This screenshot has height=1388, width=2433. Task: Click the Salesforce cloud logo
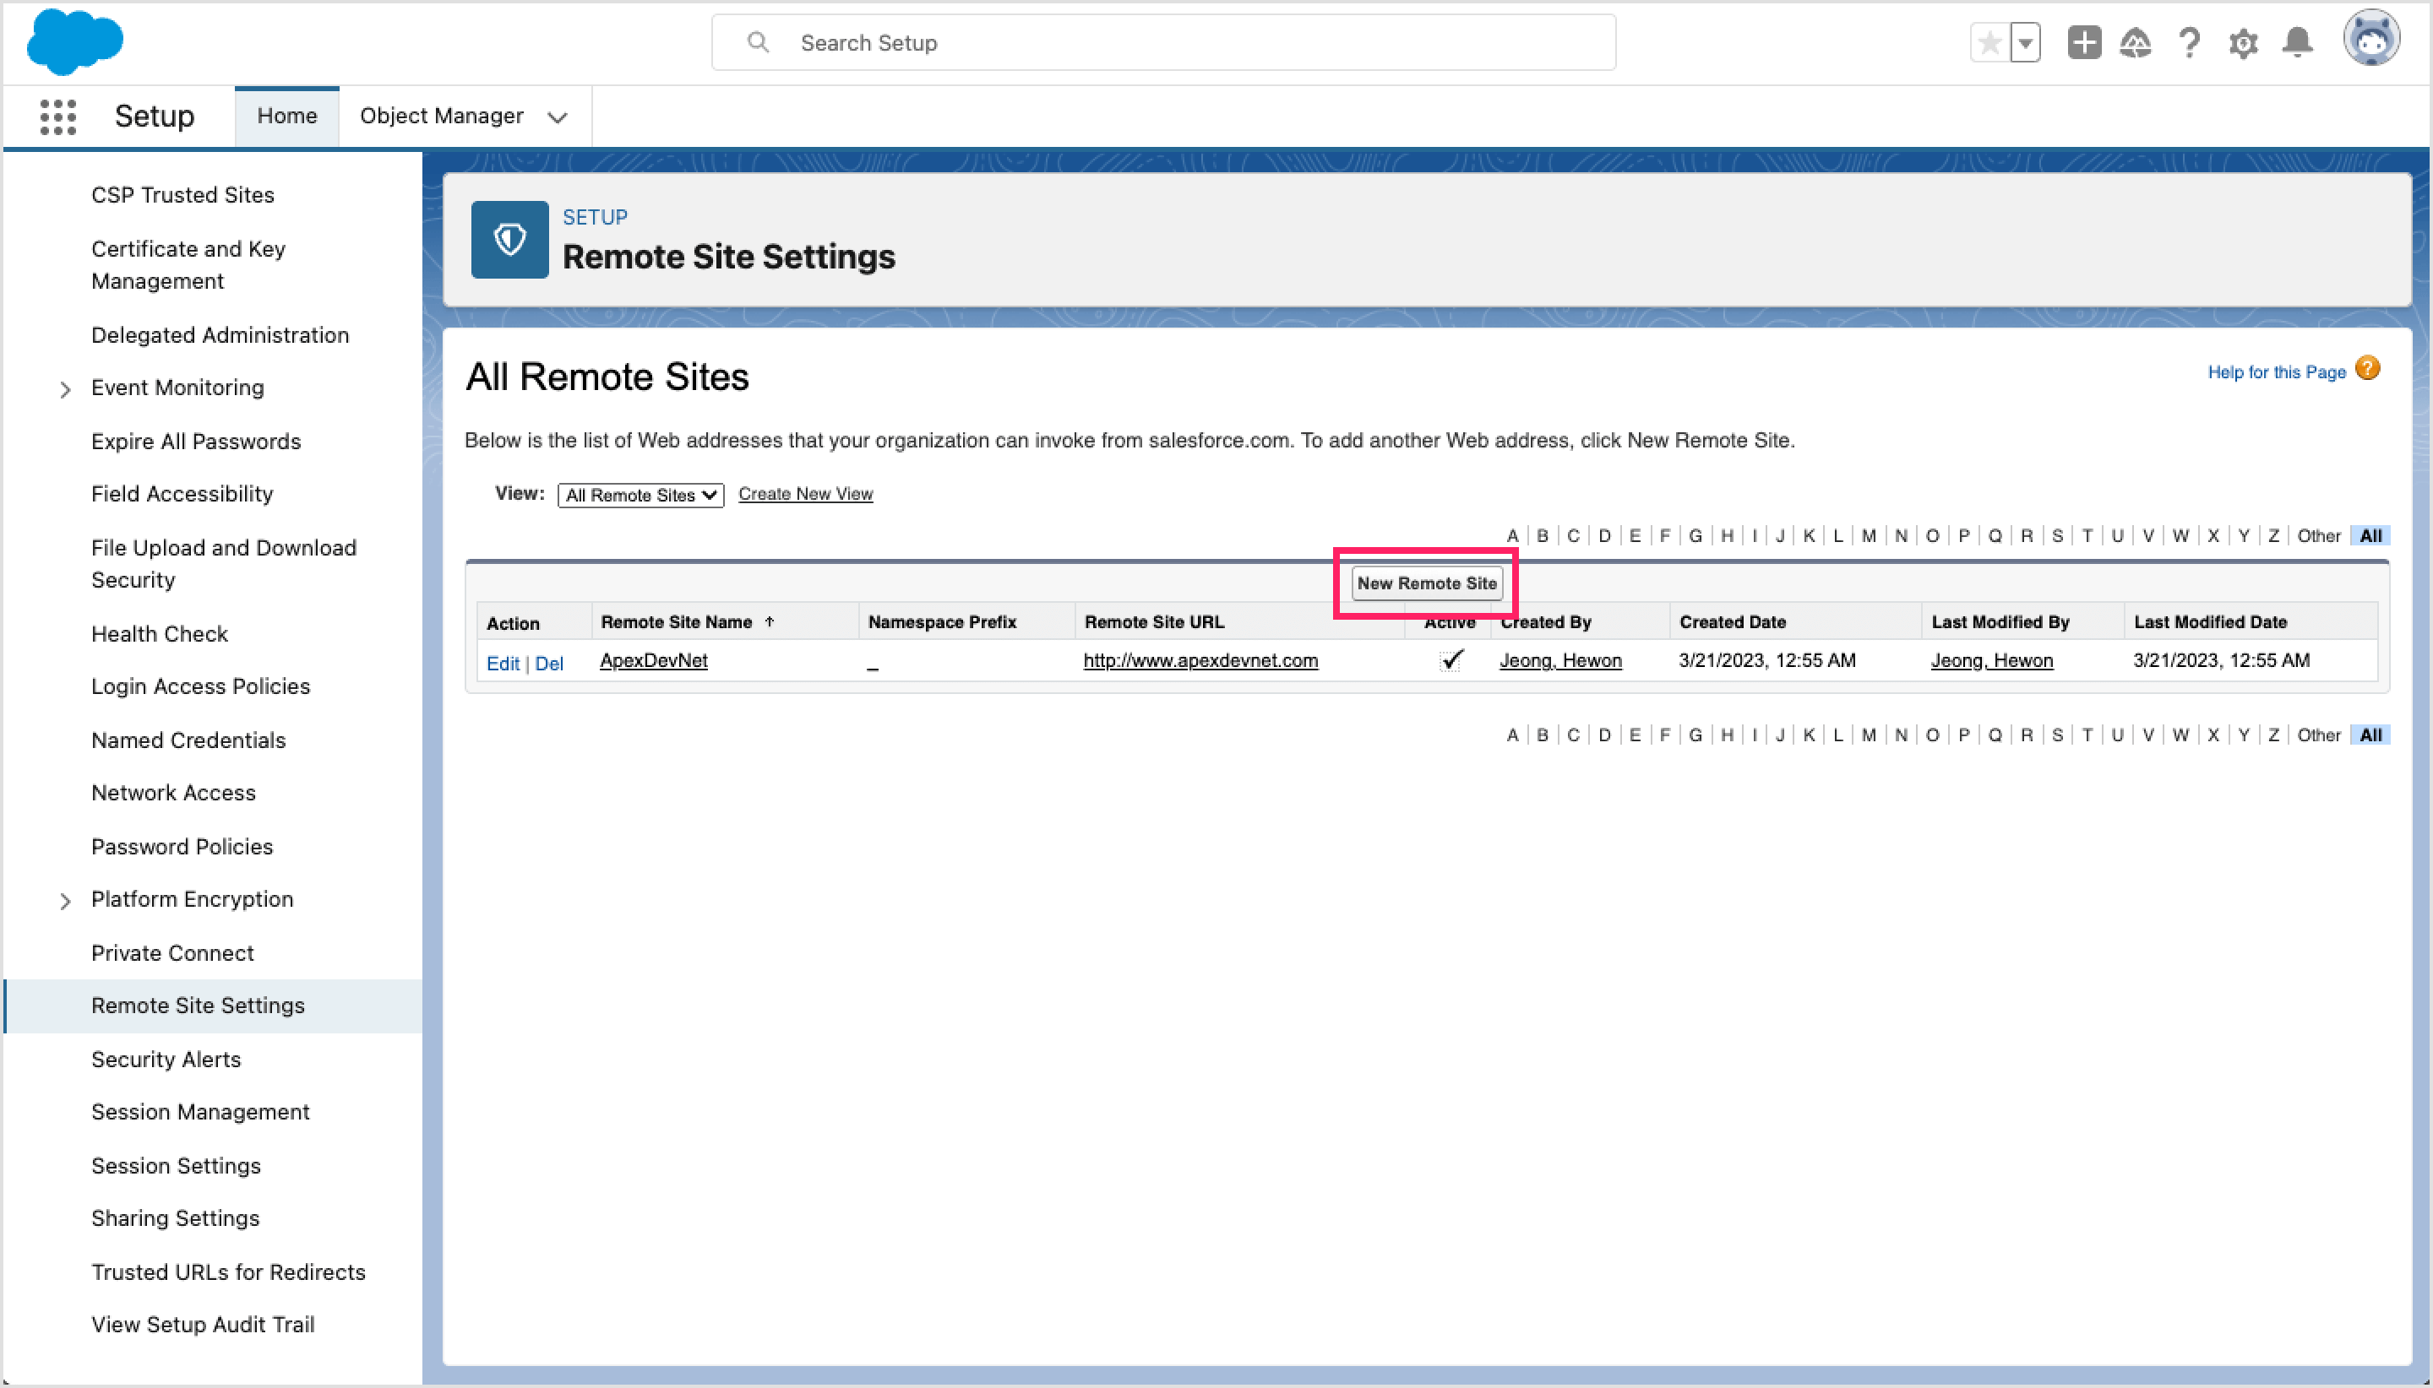pyautogui.click(x=75, y=41)
